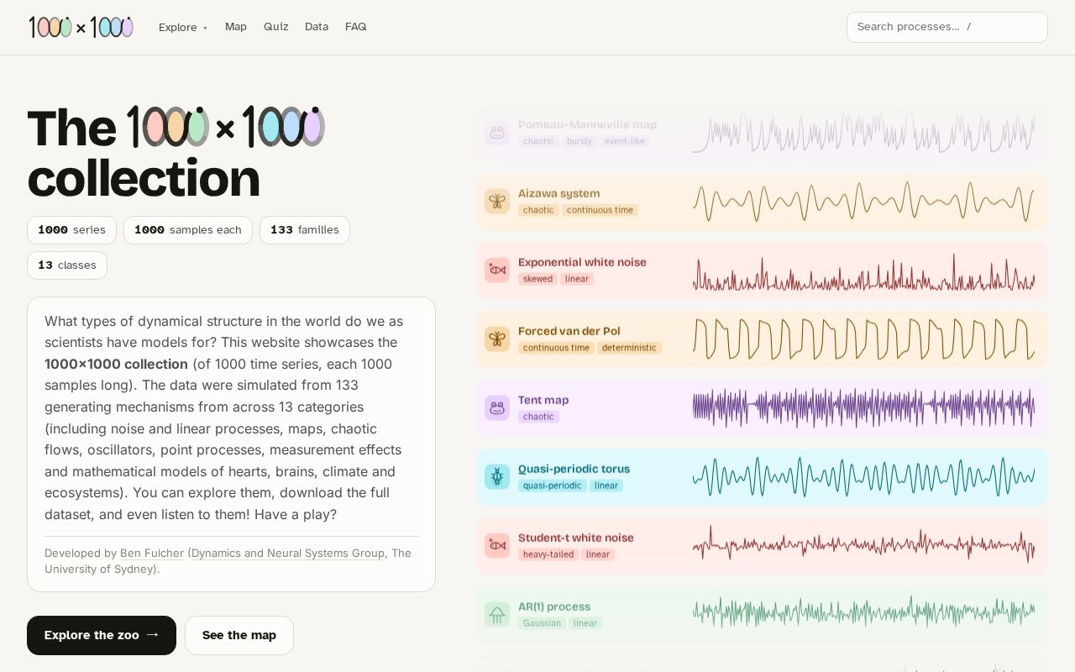Click the 1000×1000 site logo in header
This screenshot has height=672, width=1075.
coord(81,27)
